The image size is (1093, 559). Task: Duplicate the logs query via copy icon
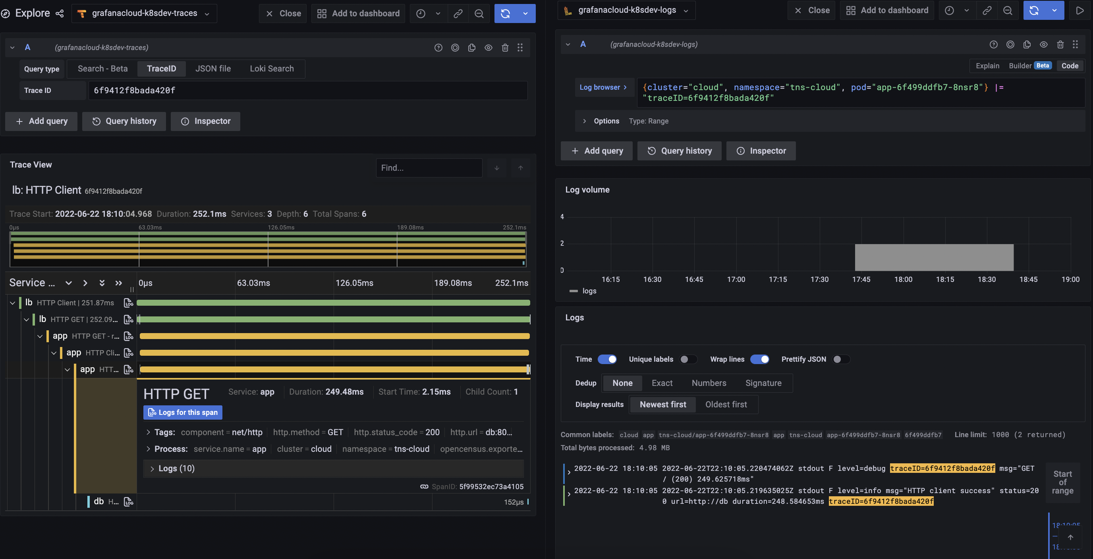[x=1027, y=44]
